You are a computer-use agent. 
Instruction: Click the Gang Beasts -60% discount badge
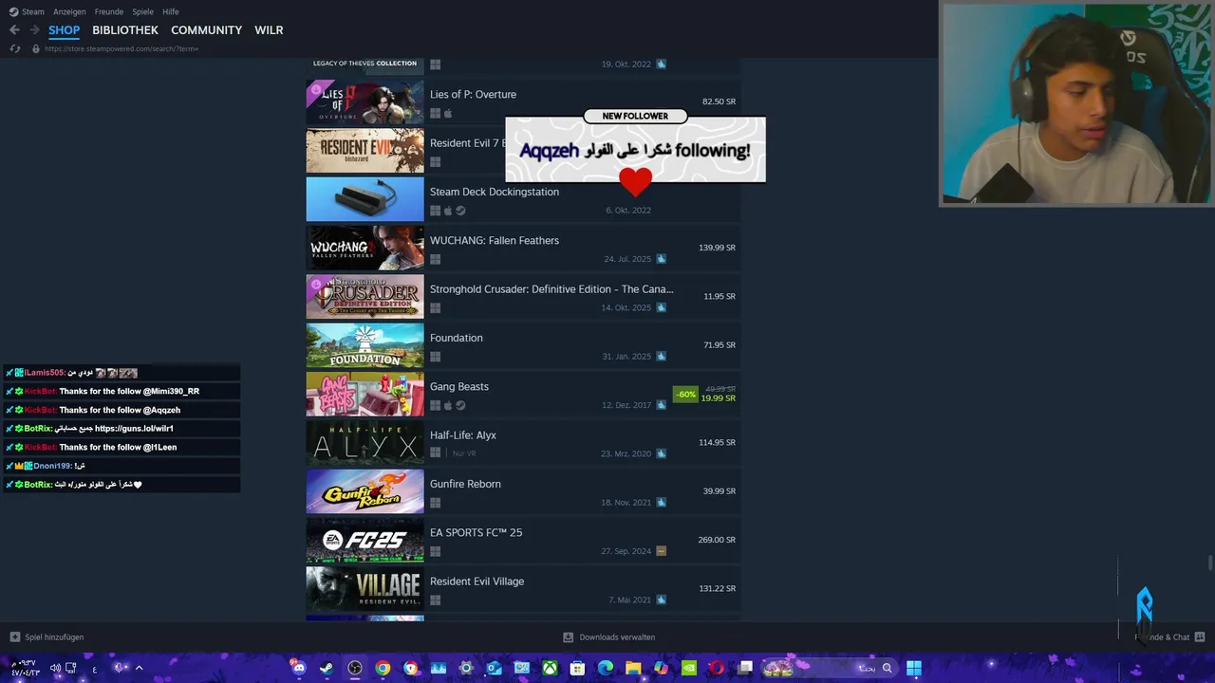coord(685,394)
